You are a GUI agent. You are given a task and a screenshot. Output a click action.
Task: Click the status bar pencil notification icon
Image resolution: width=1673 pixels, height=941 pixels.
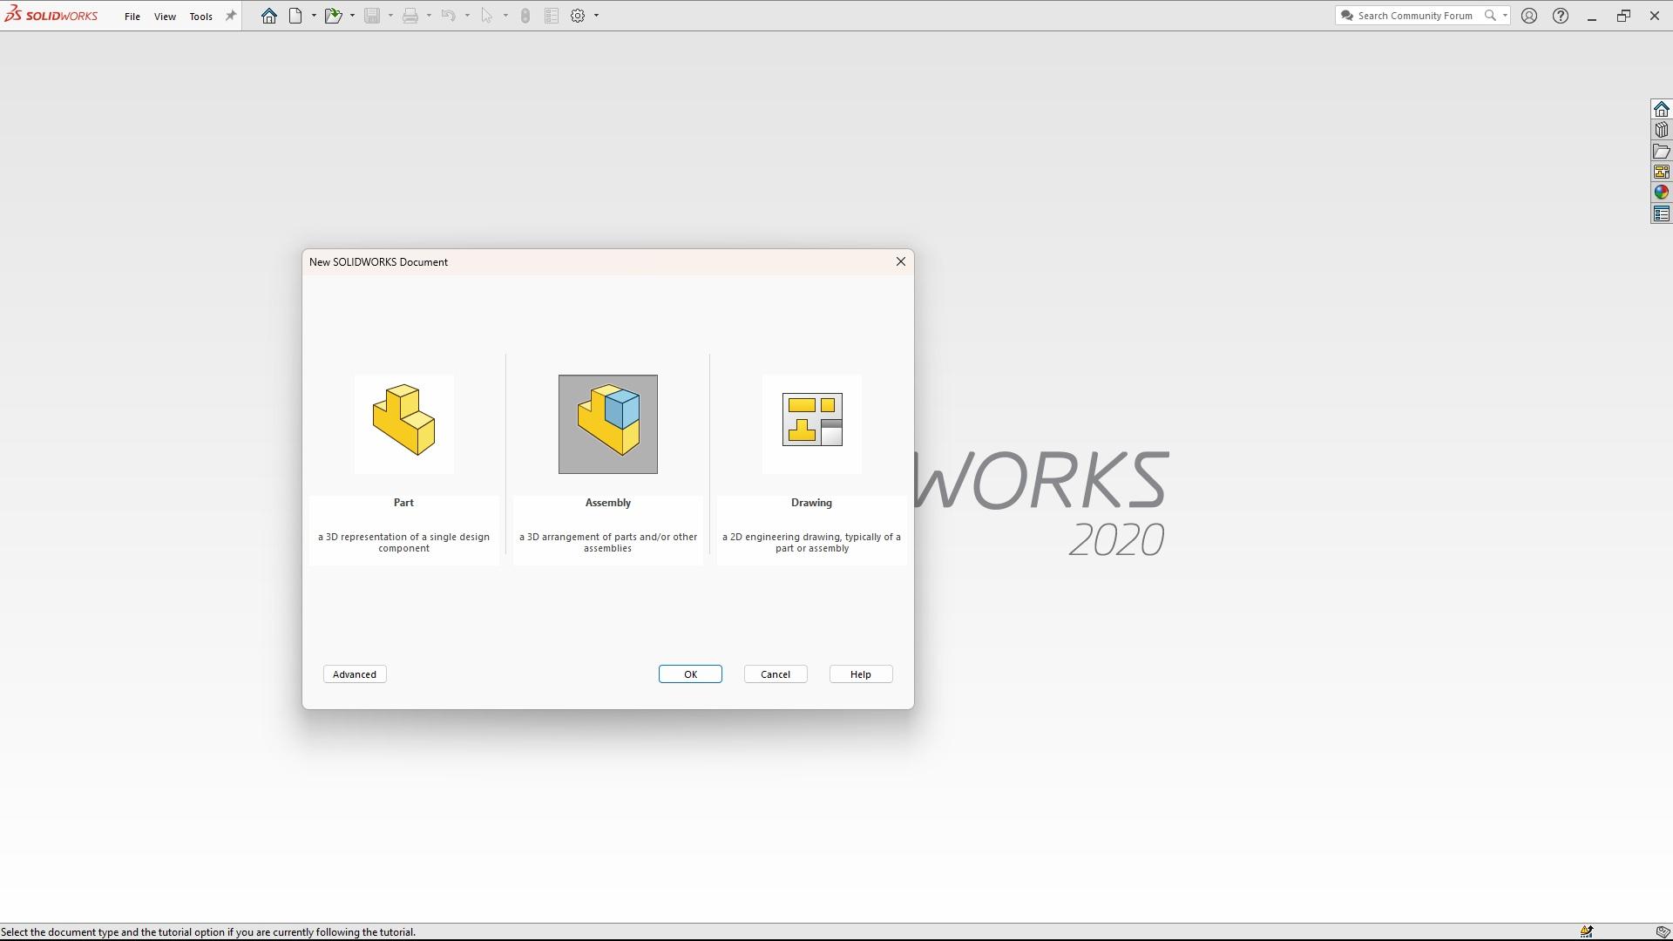point(1587,932)
